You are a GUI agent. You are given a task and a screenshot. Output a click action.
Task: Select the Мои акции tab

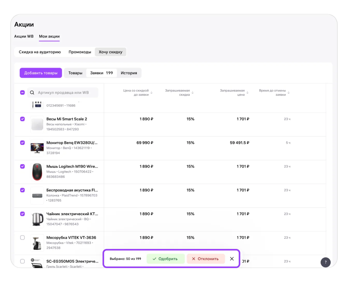49,36
